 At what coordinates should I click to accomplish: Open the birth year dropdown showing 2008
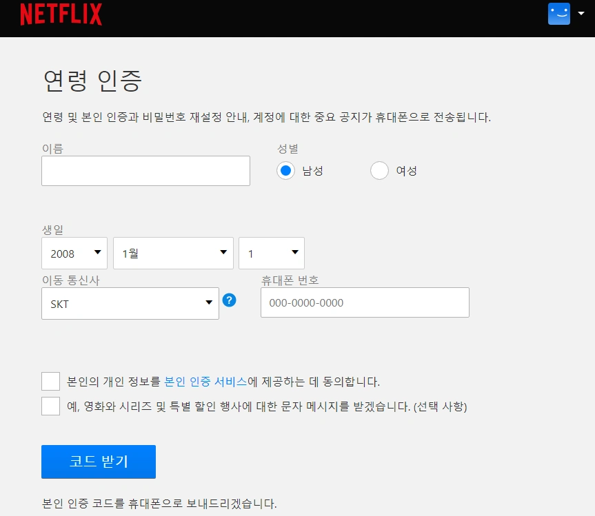(74, 254)
